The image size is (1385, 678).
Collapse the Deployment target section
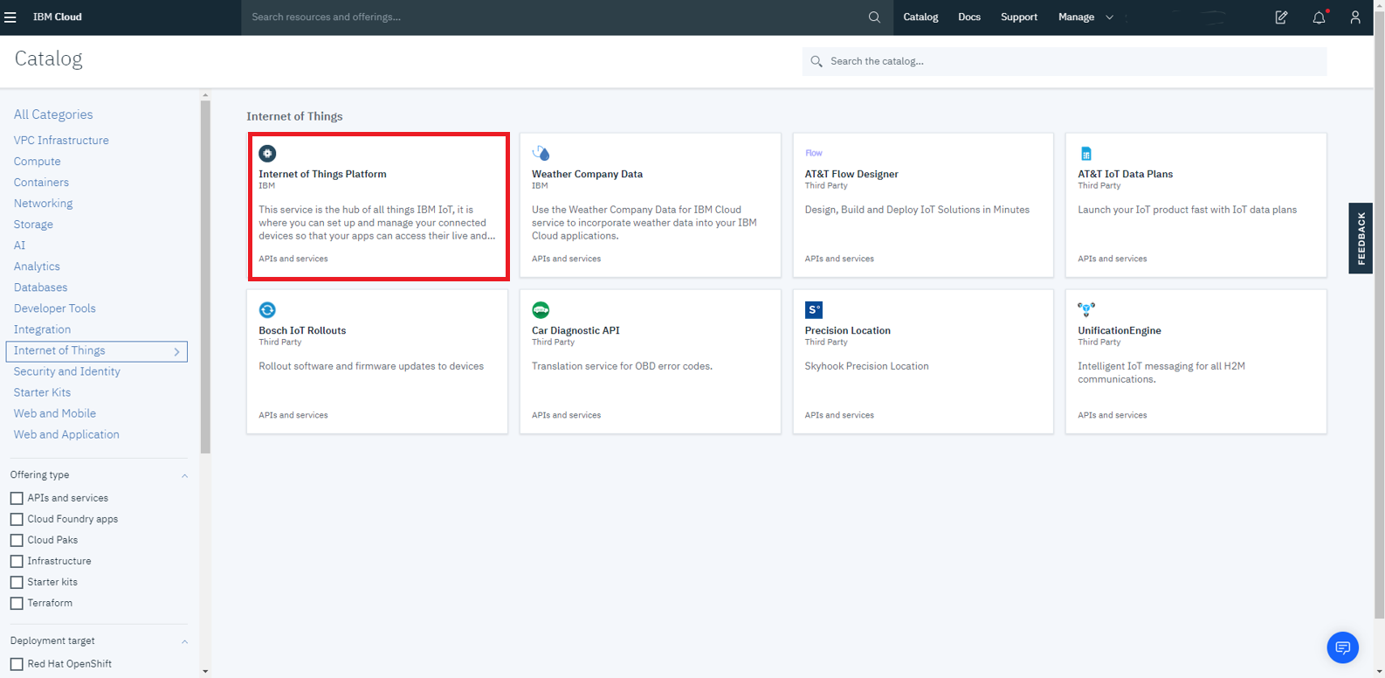[184, 641]
